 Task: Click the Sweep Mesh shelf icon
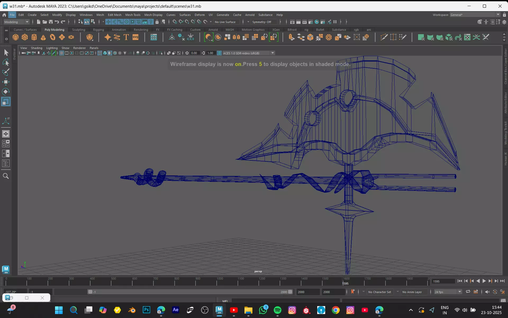pos(117,37)
